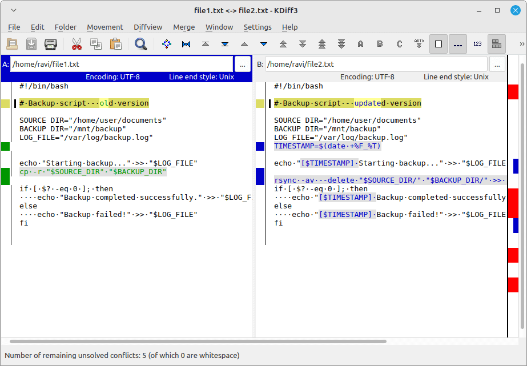The height and width of the screenshot is (366, 527).
Task: Select lines from B toolbar button
Action: 380,44
